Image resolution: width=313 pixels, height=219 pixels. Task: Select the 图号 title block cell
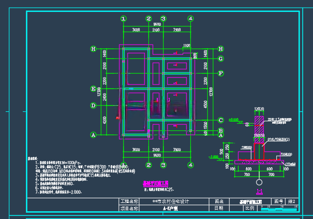click(x=278, y=201)
